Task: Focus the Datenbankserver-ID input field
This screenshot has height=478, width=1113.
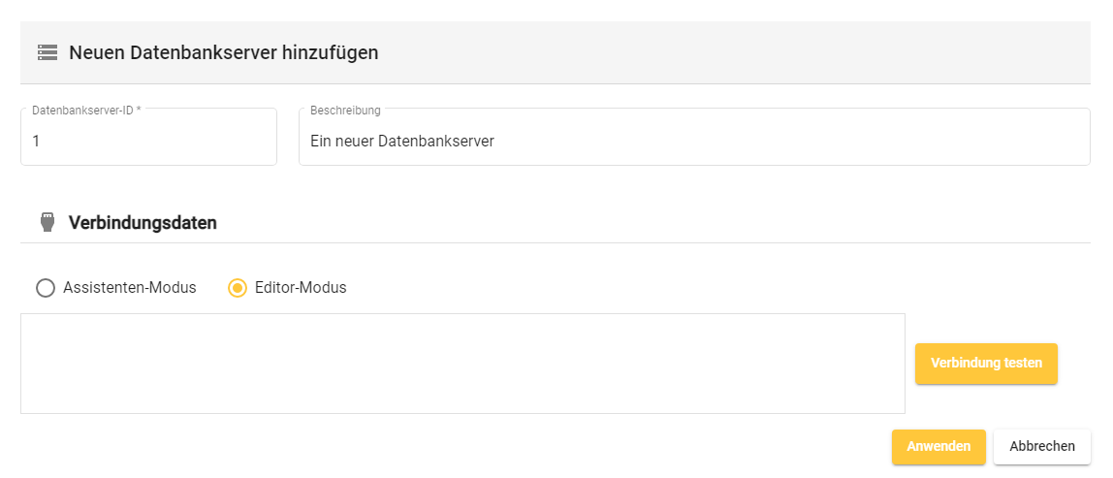Action: (x=148, y=142)
